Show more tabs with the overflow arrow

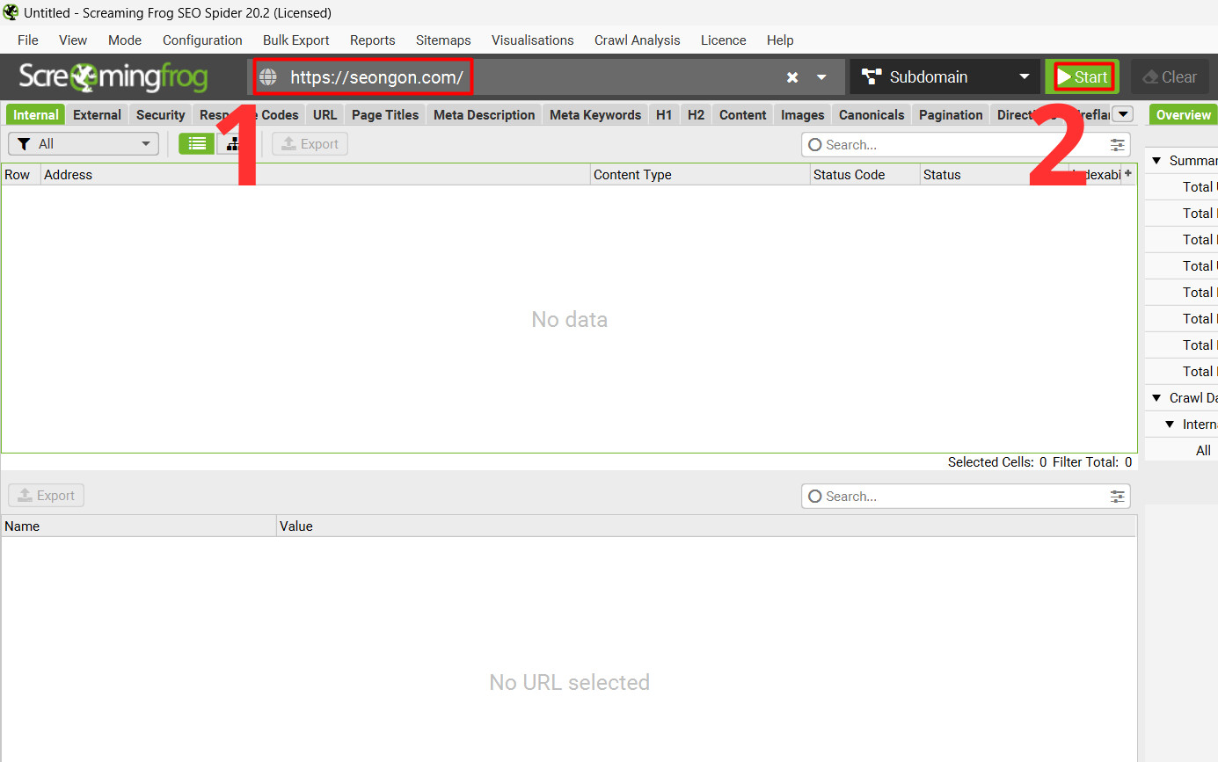pyautogui.click(x=1123, y=114)
